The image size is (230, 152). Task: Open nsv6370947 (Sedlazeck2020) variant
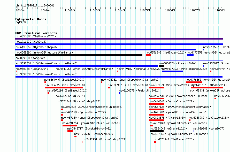(x=174, y=139)
